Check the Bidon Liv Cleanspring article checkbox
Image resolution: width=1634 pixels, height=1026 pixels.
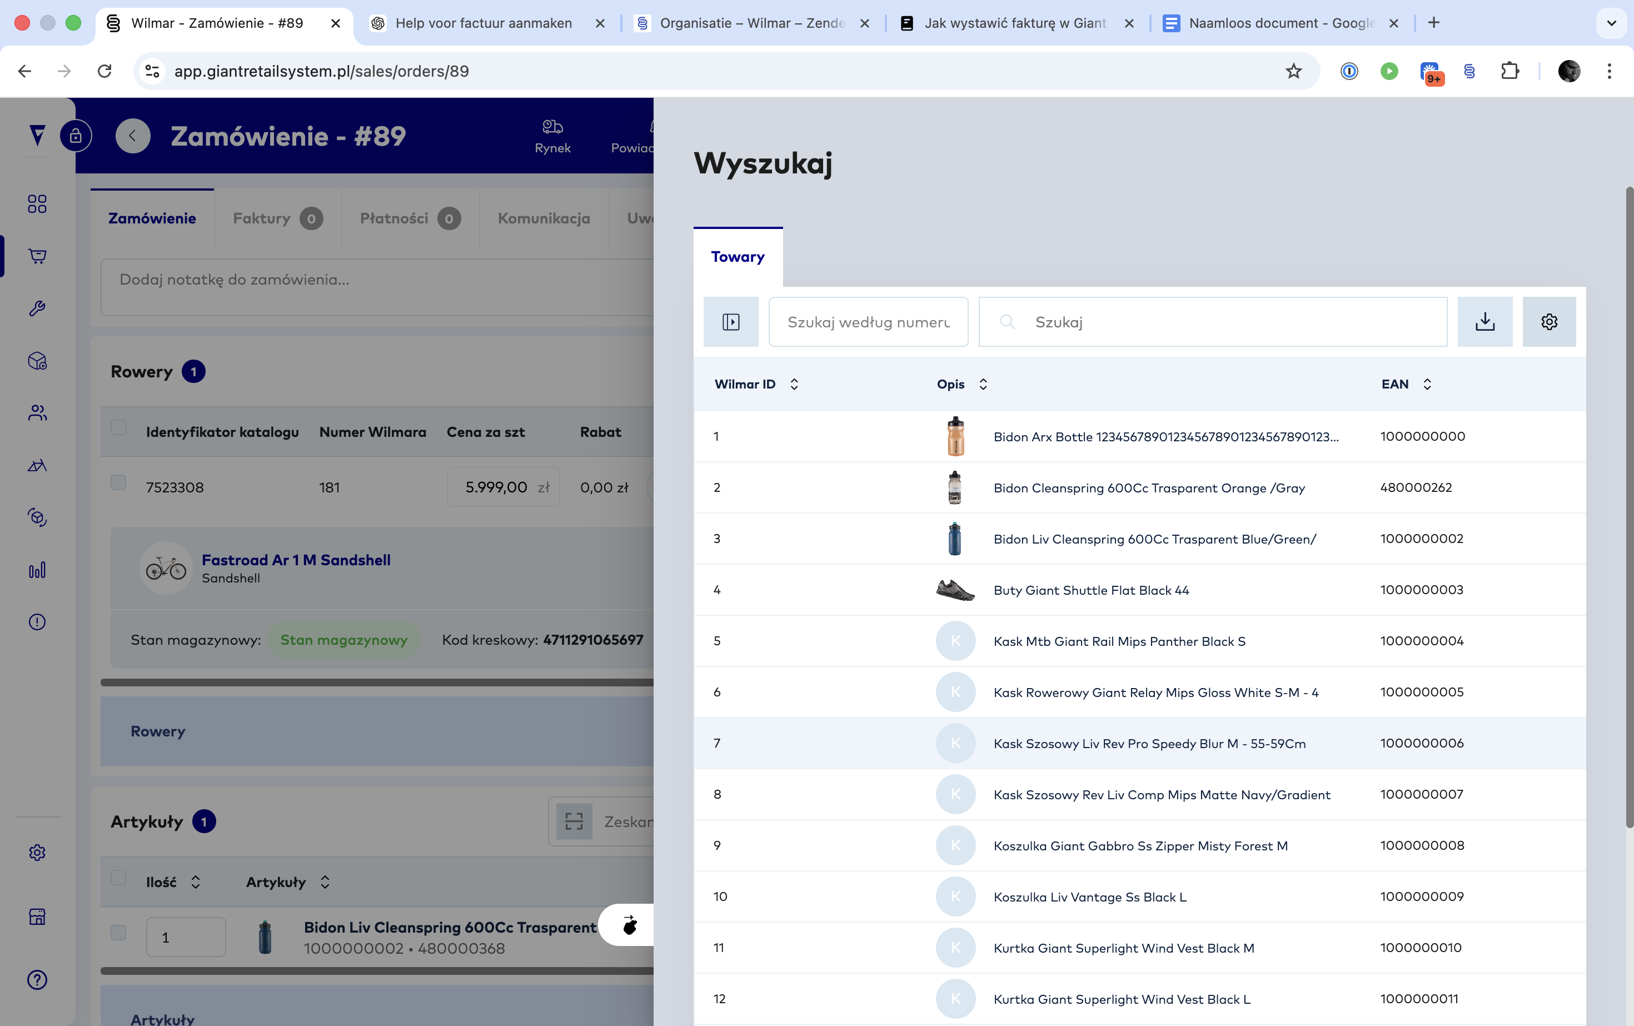(119, 933)
